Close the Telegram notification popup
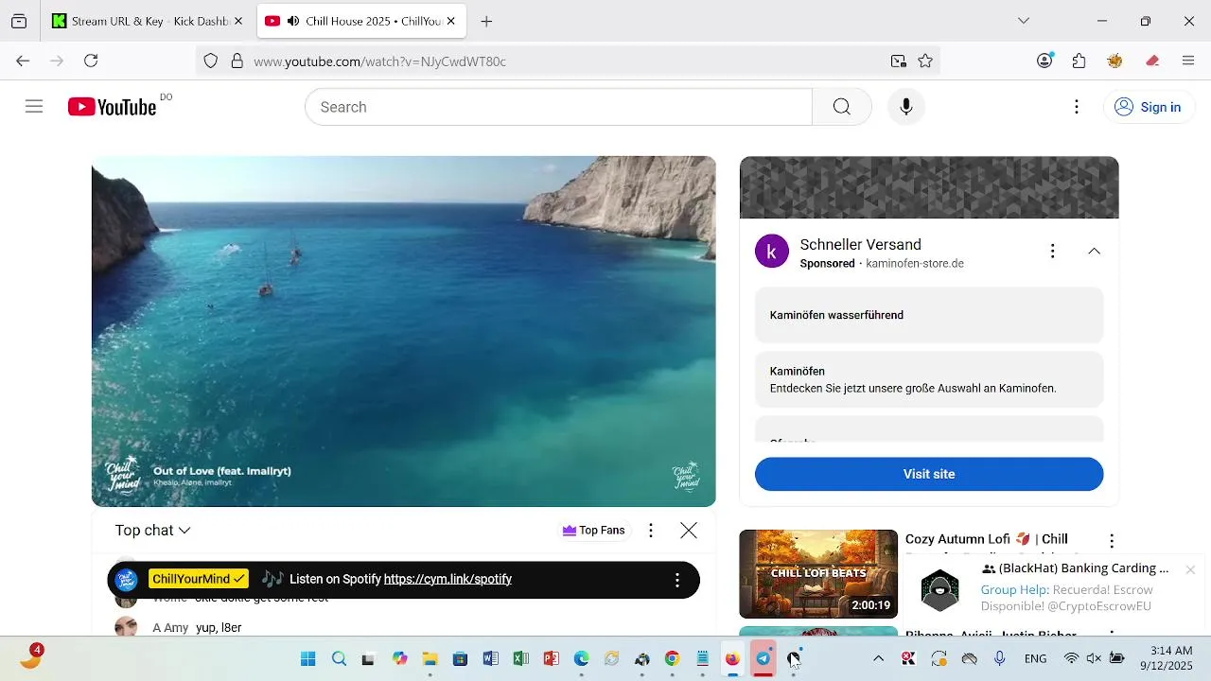 coord(1190,569)
